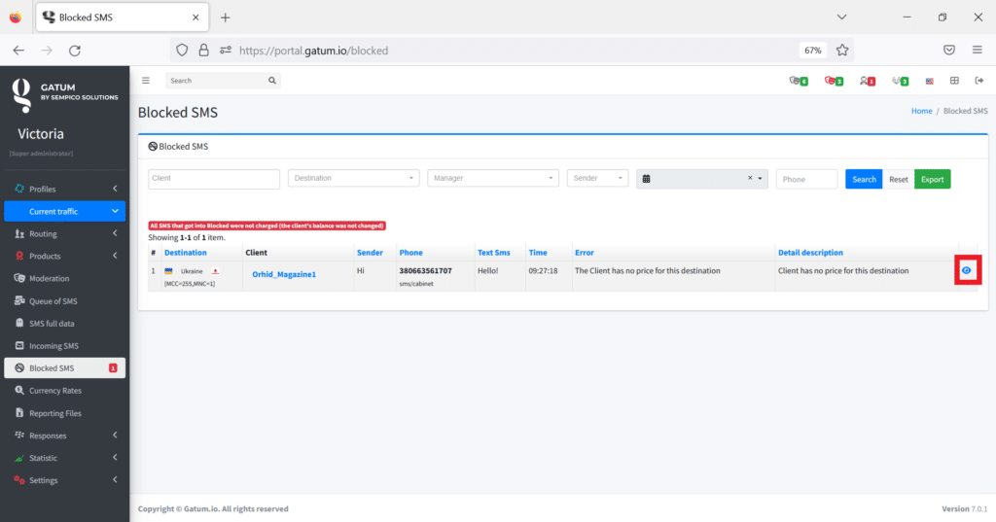Viewport: 996px width, 522px height.
Task: Click the Phone filter input field
Action: point(806,179)
